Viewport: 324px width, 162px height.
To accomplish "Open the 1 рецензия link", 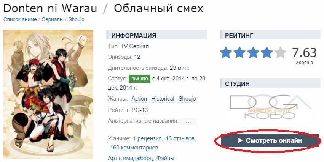I will click(147, 138).
